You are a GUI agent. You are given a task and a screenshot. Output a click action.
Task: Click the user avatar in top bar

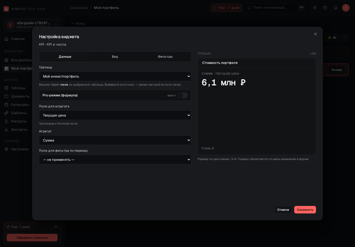(346, 8)
